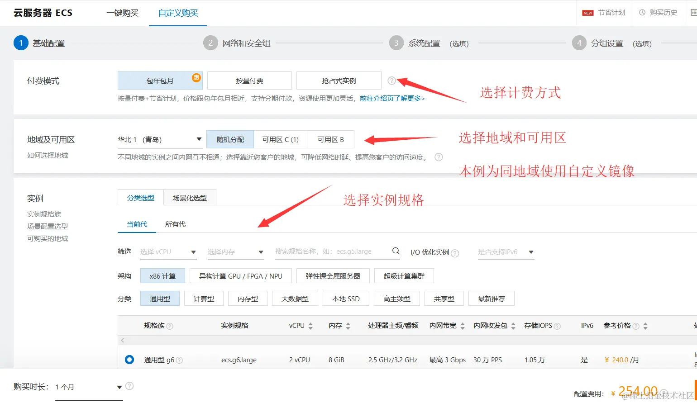Switch to 分类选型 tab
This screenshot has width=697, height=403.
[x=141, y=198]
